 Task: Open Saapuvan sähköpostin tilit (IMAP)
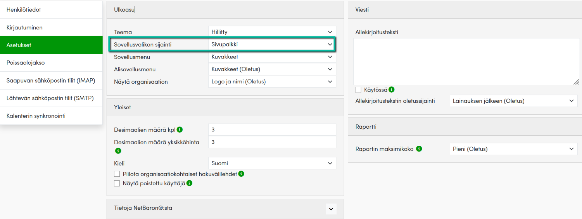point(51,81)
